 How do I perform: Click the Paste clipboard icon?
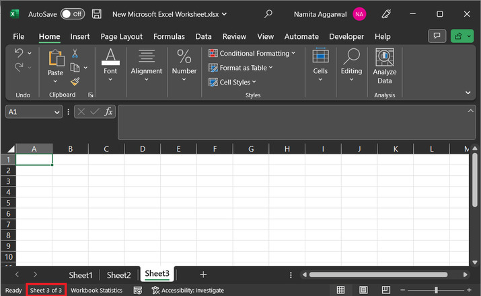[56, 58]
